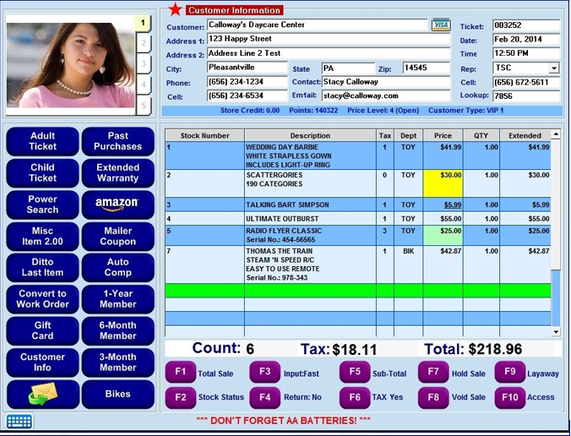The width and height of the screenshot is (571, 436).
Task: Click Convert to Work Order
Action: [x=42, y=299]
